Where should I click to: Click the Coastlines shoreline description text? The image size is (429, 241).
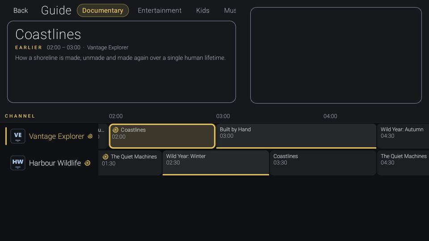click(x=120, y=58)
